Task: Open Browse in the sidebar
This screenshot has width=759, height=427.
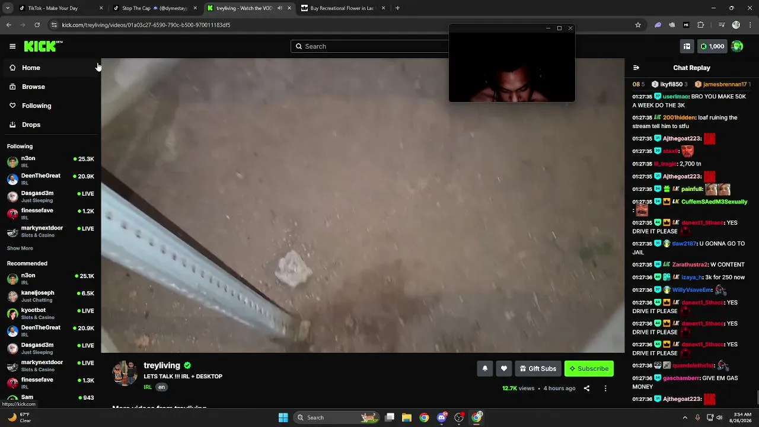Action: [50, 87]
